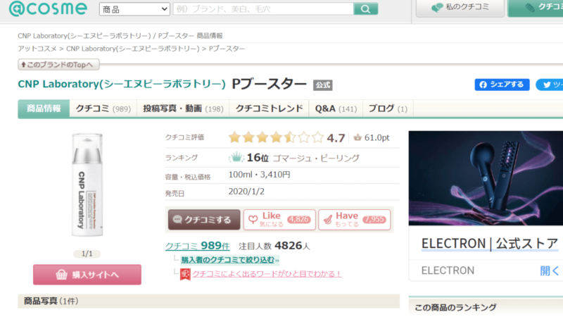Open CNP Laboratory brand title link
The width and height of the screenshot is (563, 317).
click(122, 84)
